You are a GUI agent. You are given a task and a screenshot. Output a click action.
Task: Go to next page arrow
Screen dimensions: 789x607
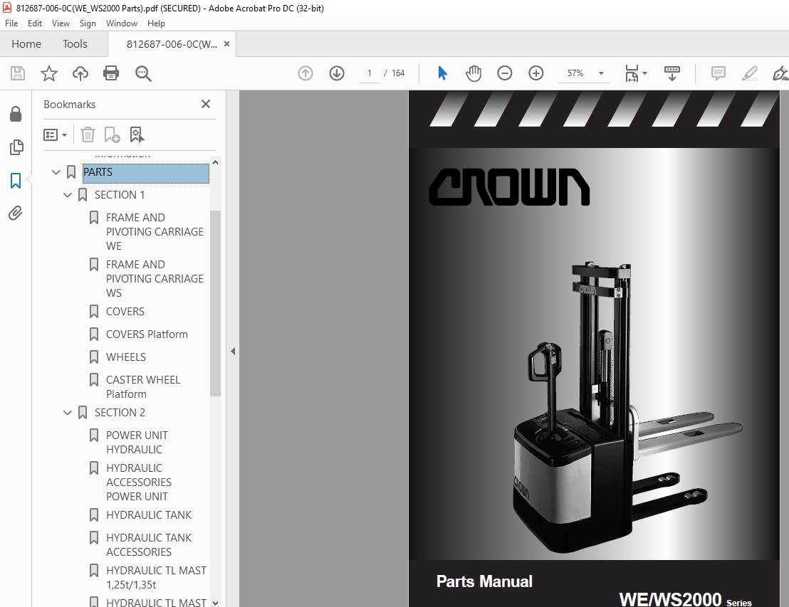(337, 73)
